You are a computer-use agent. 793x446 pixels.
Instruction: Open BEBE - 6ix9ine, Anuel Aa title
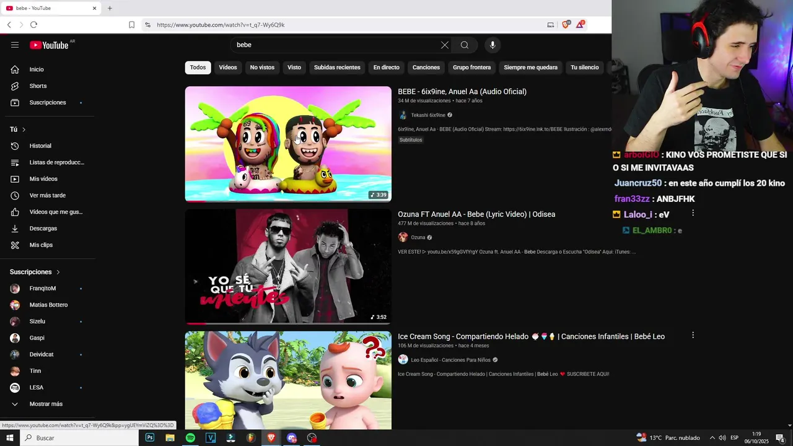462,92
